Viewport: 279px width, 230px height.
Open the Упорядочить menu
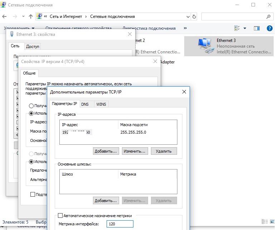click(19, 28)
